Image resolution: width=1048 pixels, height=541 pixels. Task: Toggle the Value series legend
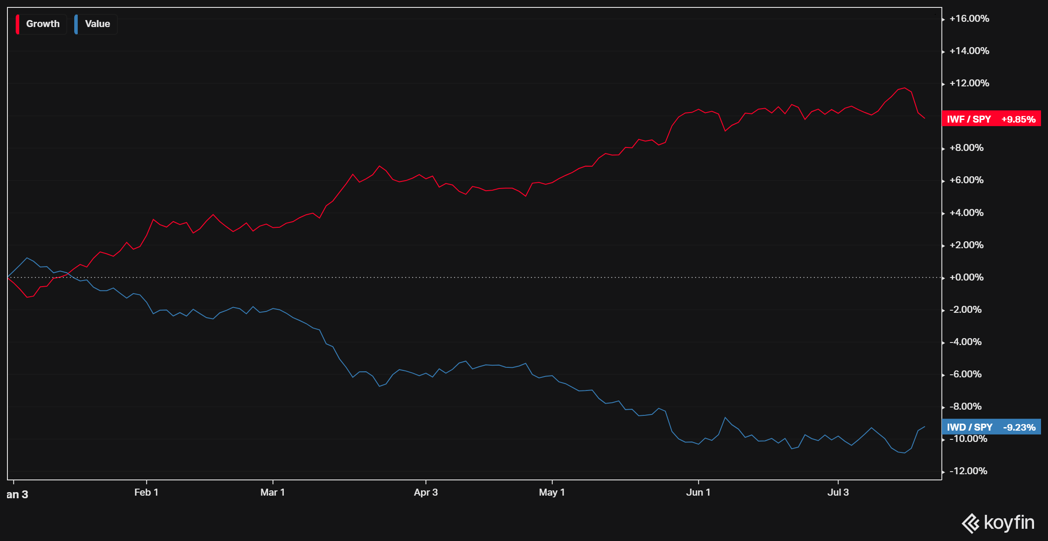(x=97, y=24)
